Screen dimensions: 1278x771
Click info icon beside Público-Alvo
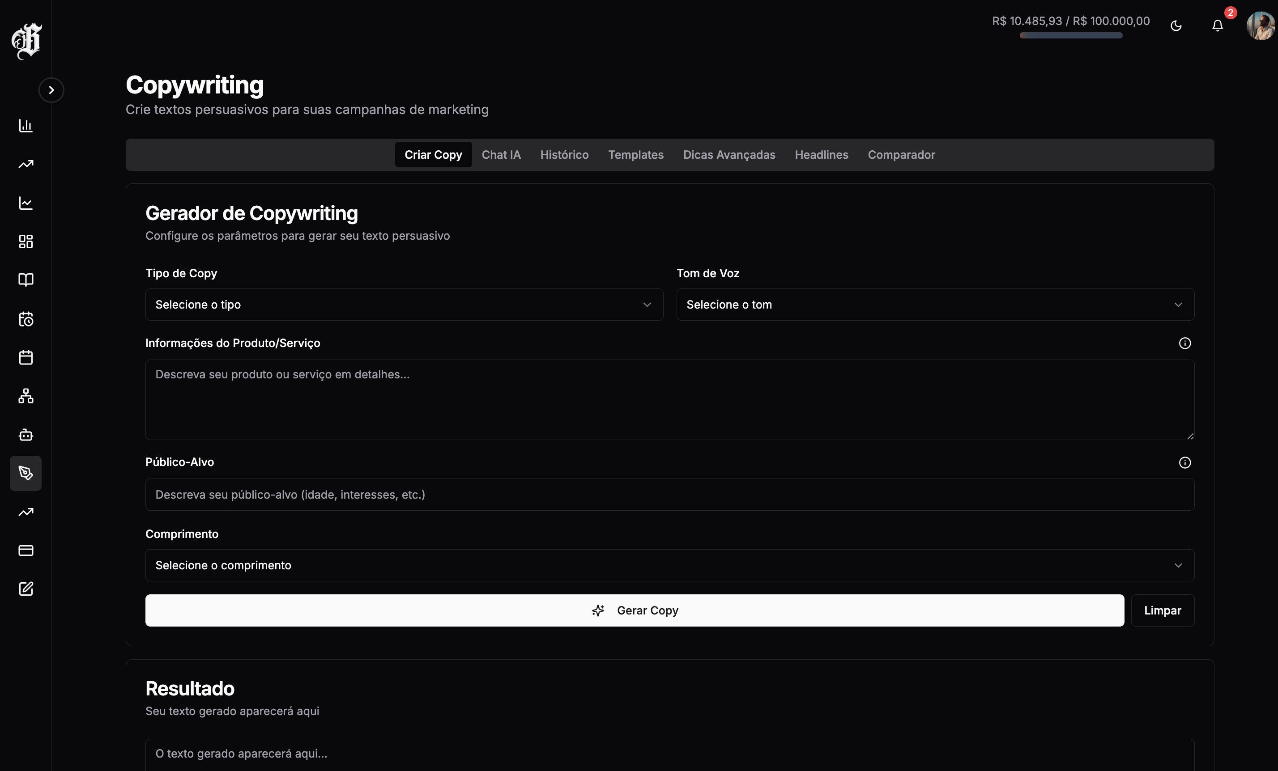point(1184,462)
